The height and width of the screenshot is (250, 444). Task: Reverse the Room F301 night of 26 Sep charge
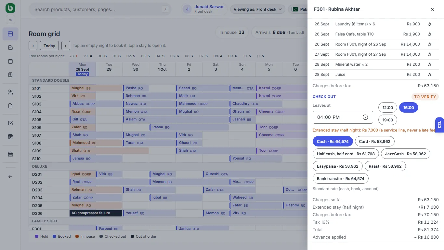coord(429,44)
